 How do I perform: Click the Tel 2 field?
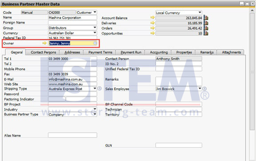[x=72, y=64]
